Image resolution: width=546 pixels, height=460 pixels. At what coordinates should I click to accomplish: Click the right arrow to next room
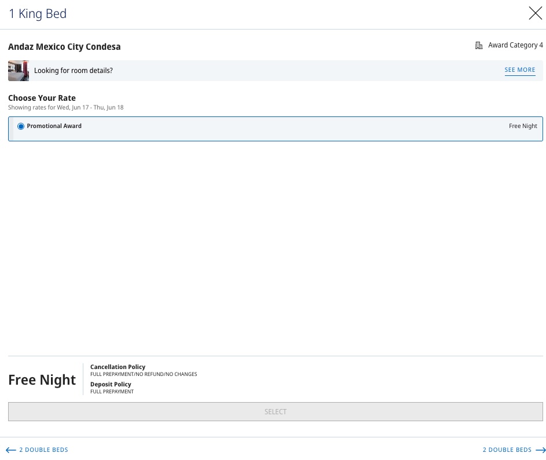540,450
